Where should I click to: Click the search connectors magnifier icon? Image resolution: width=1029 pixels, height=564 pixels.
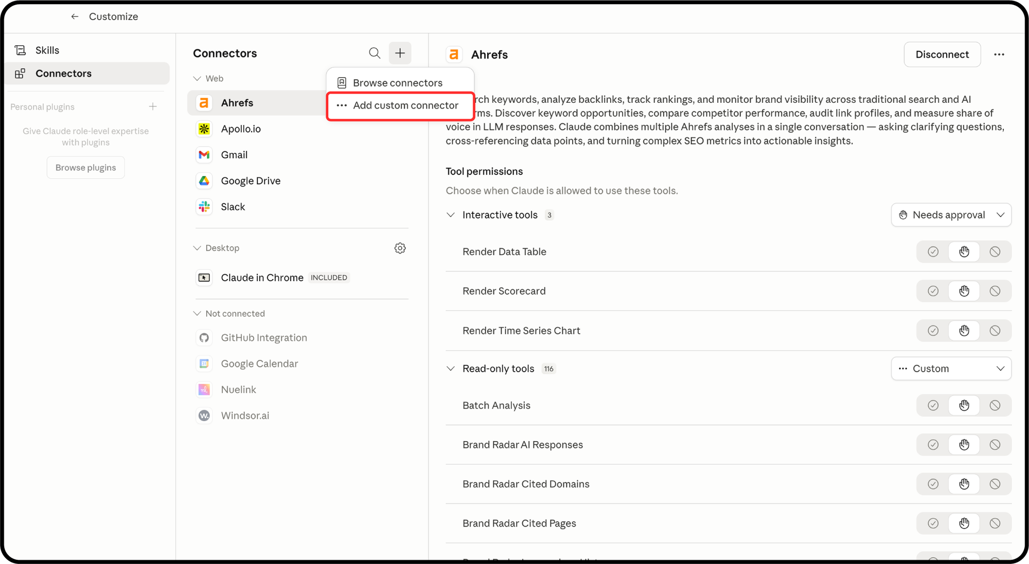pos(375,53)
